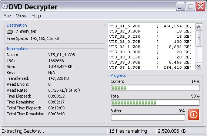Open the View menu
This screenshot has width=207, height=136.
(21, 16)
